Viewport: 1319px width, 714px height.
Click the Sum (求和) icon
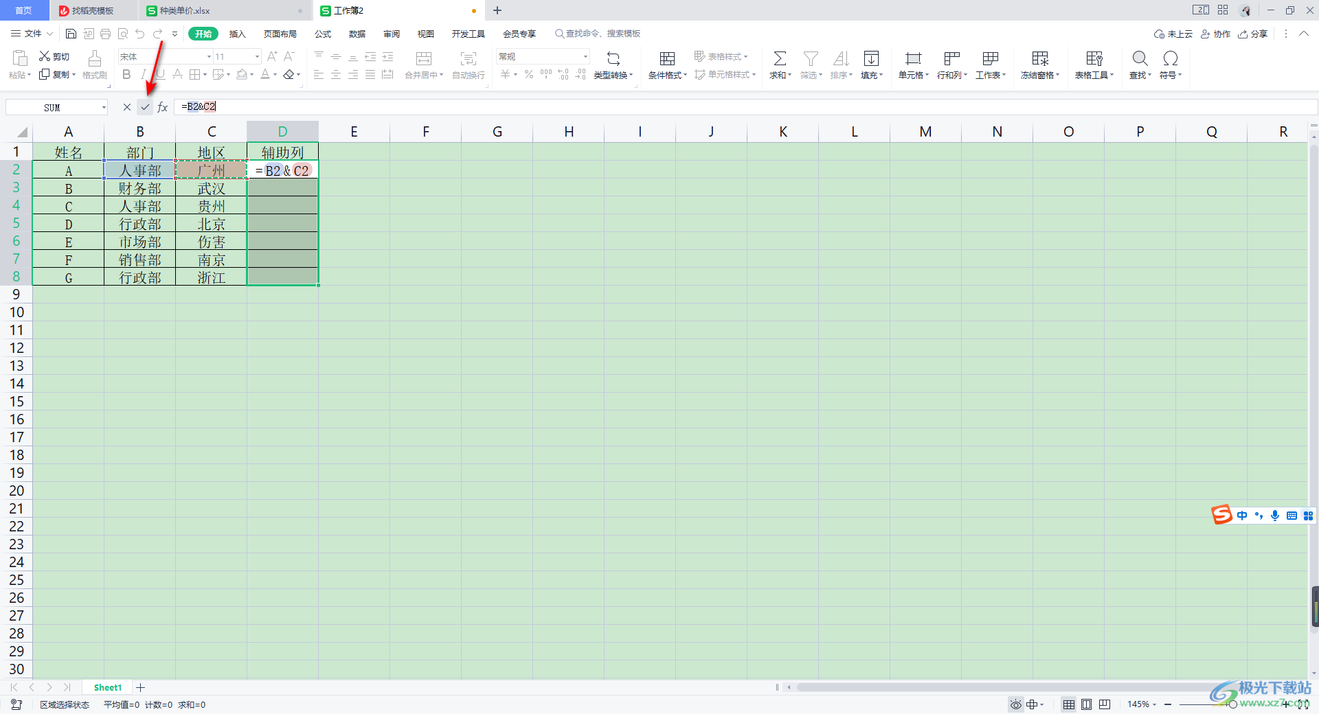[x=780, y=59]
